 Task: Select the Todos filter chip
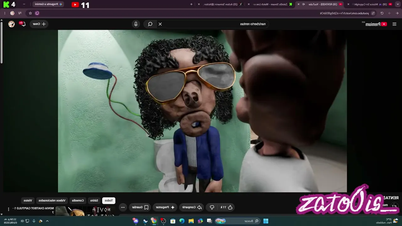(109, 201)
